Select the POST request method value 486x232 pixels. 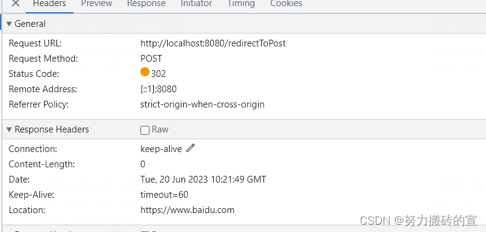[151, 59]
